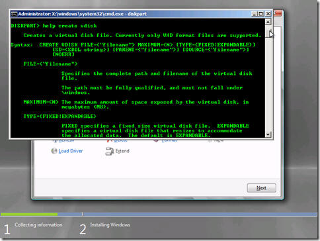Close the cmd.exe diskpart window
Screen dimensions: 320x241
(268, 14)
